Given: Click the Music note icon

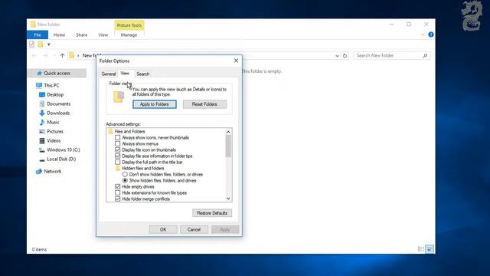Looking at the screenshot, I should click(x=42, y=123).
